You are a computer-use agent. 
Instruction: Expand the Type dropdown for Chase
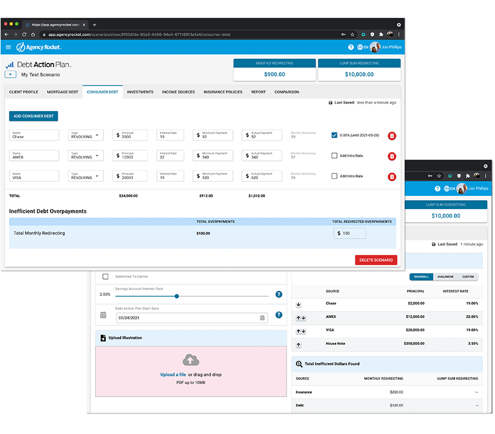(x=86, y=135)
